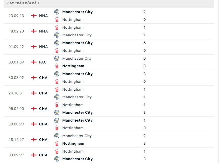The height and width of the screenshot is (163, 219).
Task: Click Nottingham crest in 03.01.09 FAC match
Action: [x=57, y=66]
